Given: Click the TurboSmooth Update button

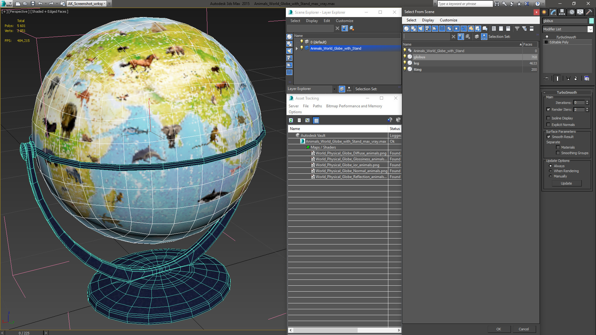Looking at the screenshot, I should click(x=566, y=183).
